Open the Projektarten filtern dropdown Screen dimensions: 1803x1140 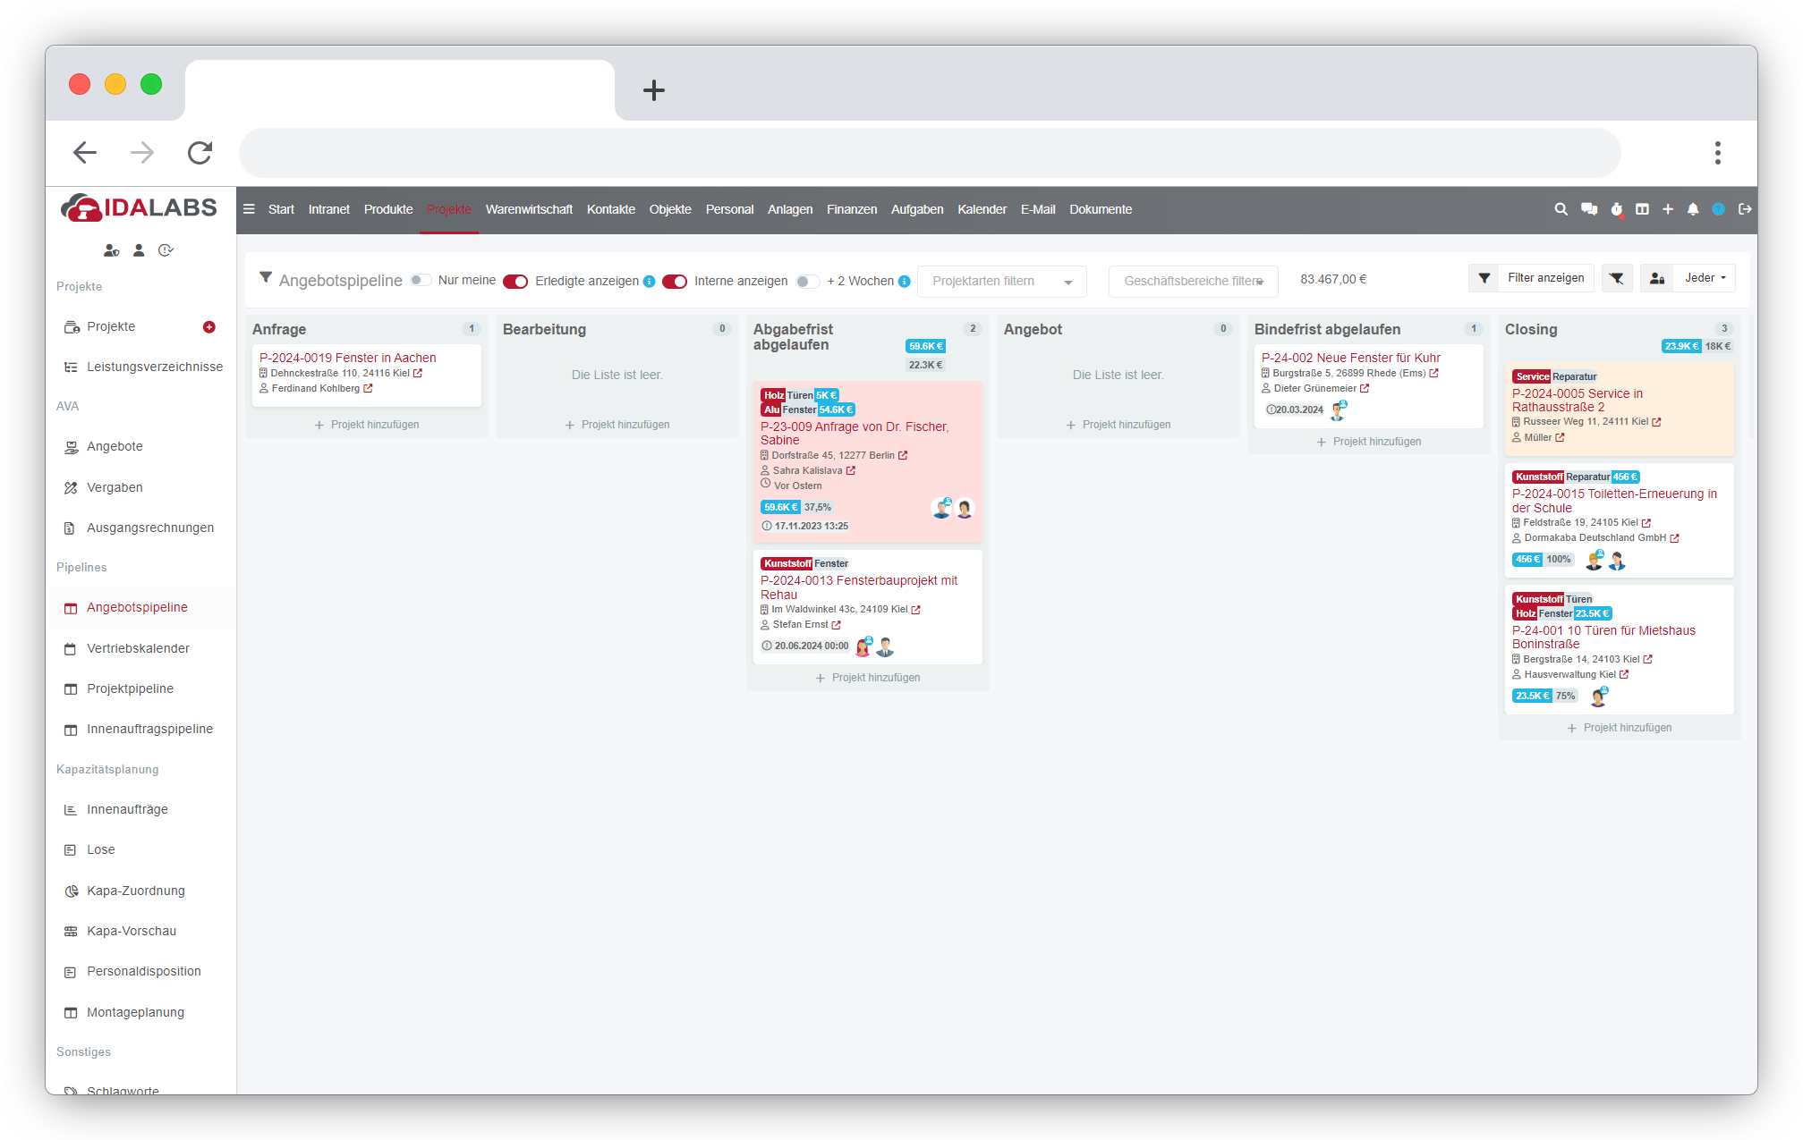(1001, 282)
